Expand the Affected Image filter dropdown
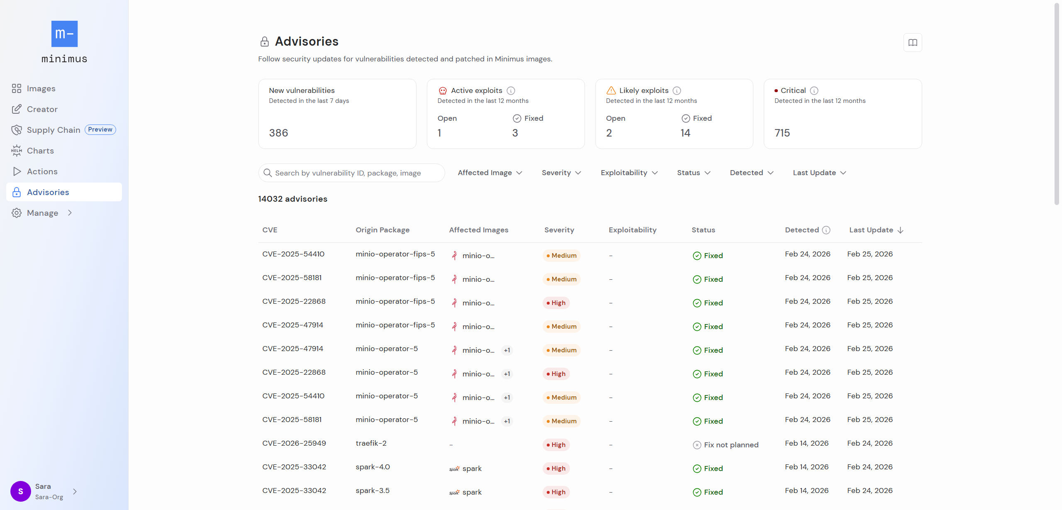Image resolution: width=1062 pixels, height=510 pixels. pos(490,173)
